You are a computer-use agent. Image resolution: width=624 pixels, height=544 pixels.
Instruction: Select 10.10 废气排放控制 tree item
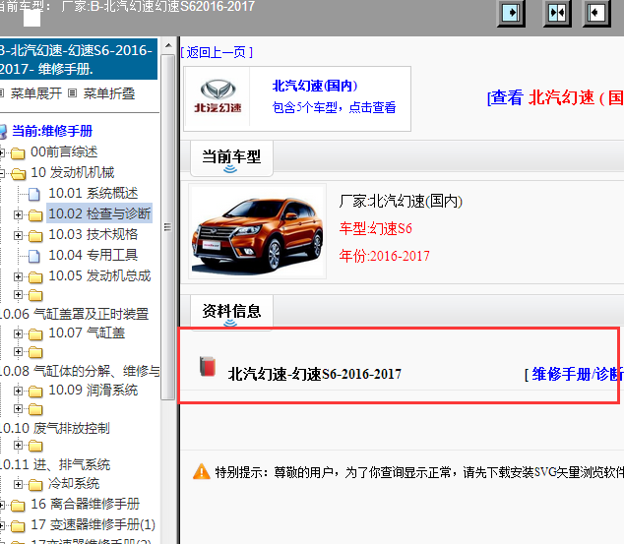coord(55,428)
